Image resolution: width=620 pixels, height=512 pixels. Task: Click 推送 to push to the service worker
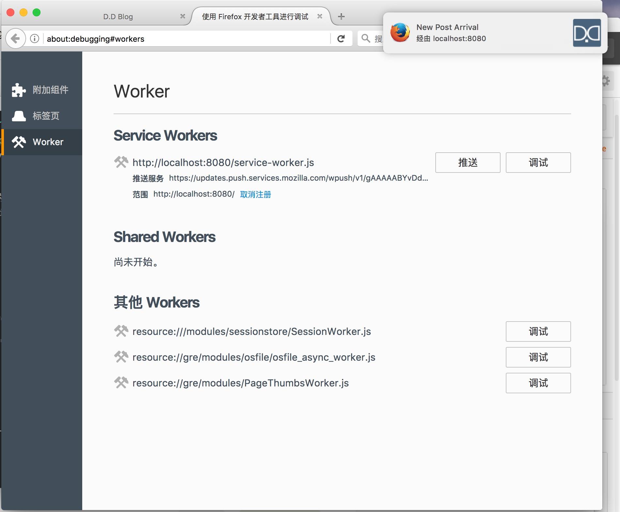[467, 162]
